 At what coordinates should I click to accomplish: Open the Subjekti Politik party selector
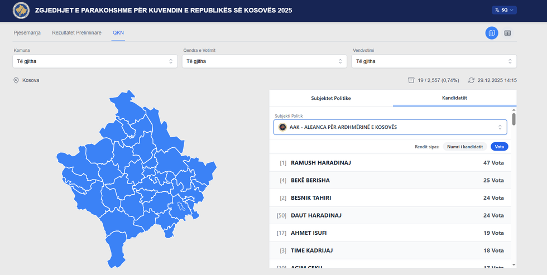tap(390, 127)
